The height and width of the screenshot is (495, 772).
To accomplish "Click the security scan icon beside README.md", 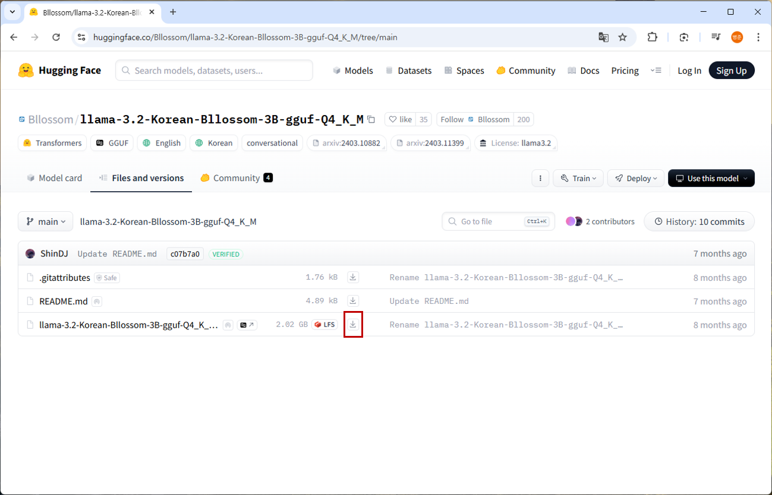I will 97,302.
